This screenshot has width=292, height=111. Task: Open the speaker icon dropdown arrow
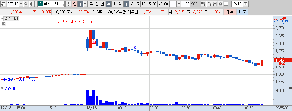click(36, 4)
